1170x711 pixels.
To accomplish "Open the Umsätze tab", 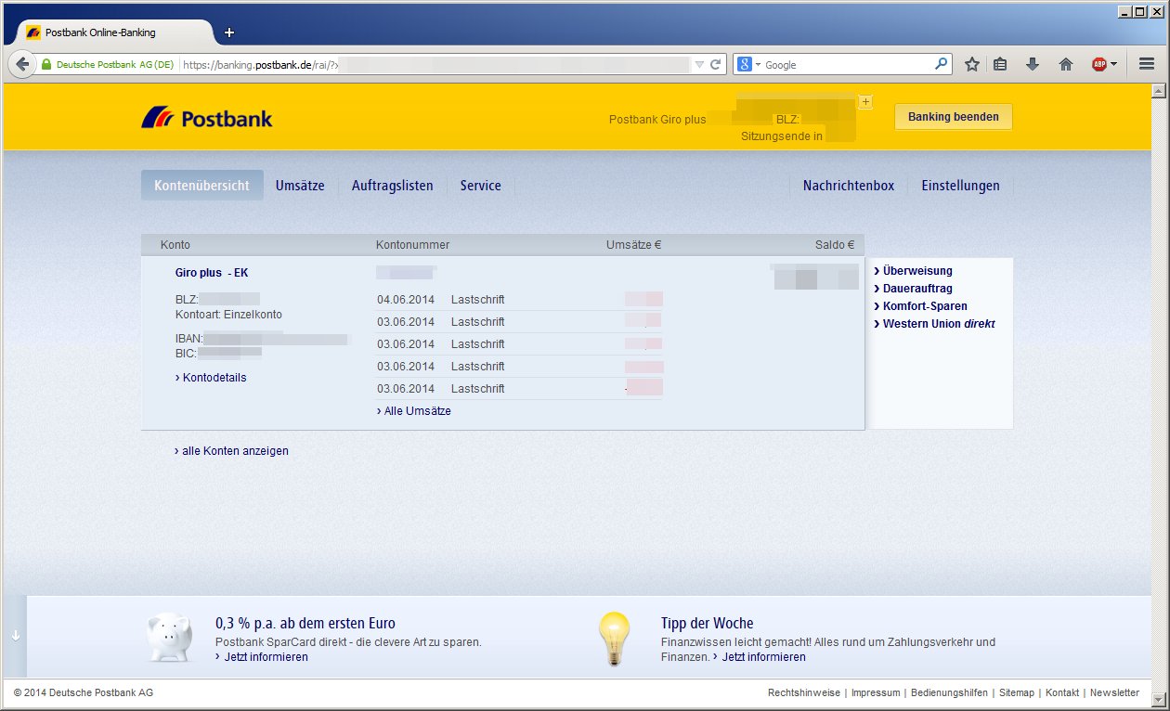I will (x=300, y=186).
